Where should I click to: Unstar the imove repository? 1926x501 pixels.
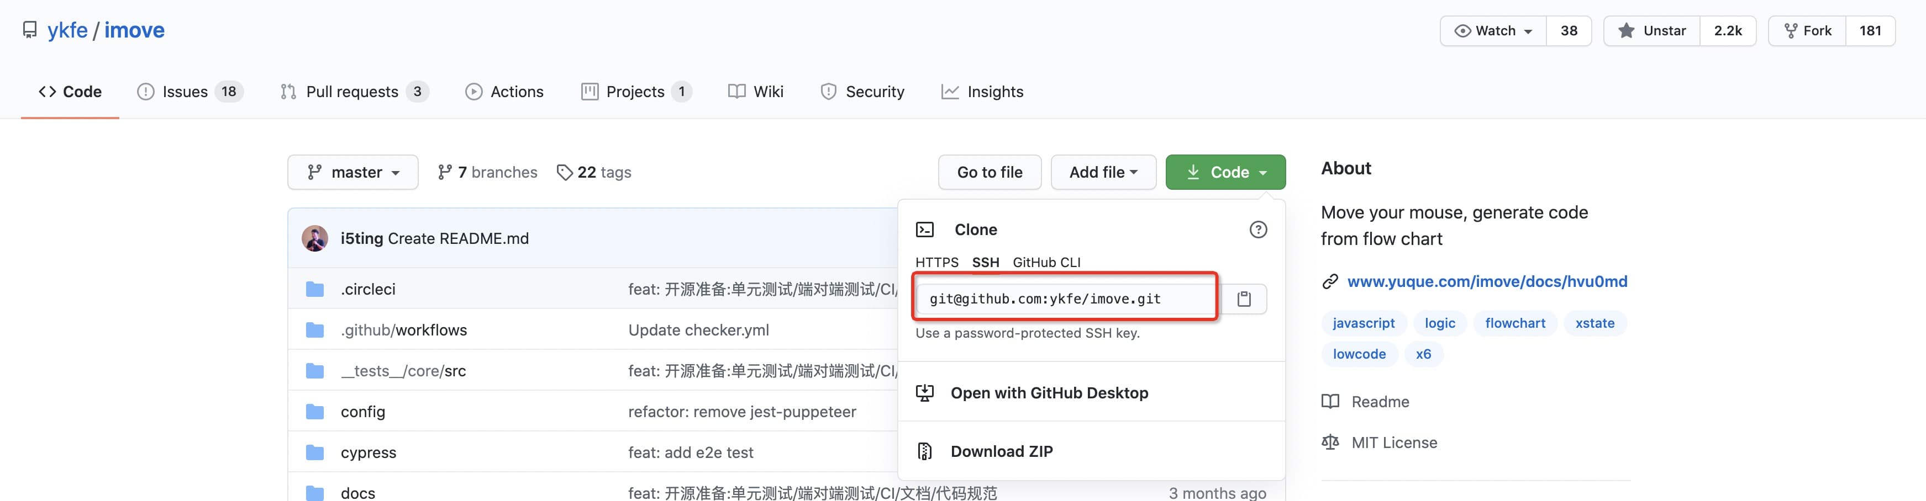1653,30
